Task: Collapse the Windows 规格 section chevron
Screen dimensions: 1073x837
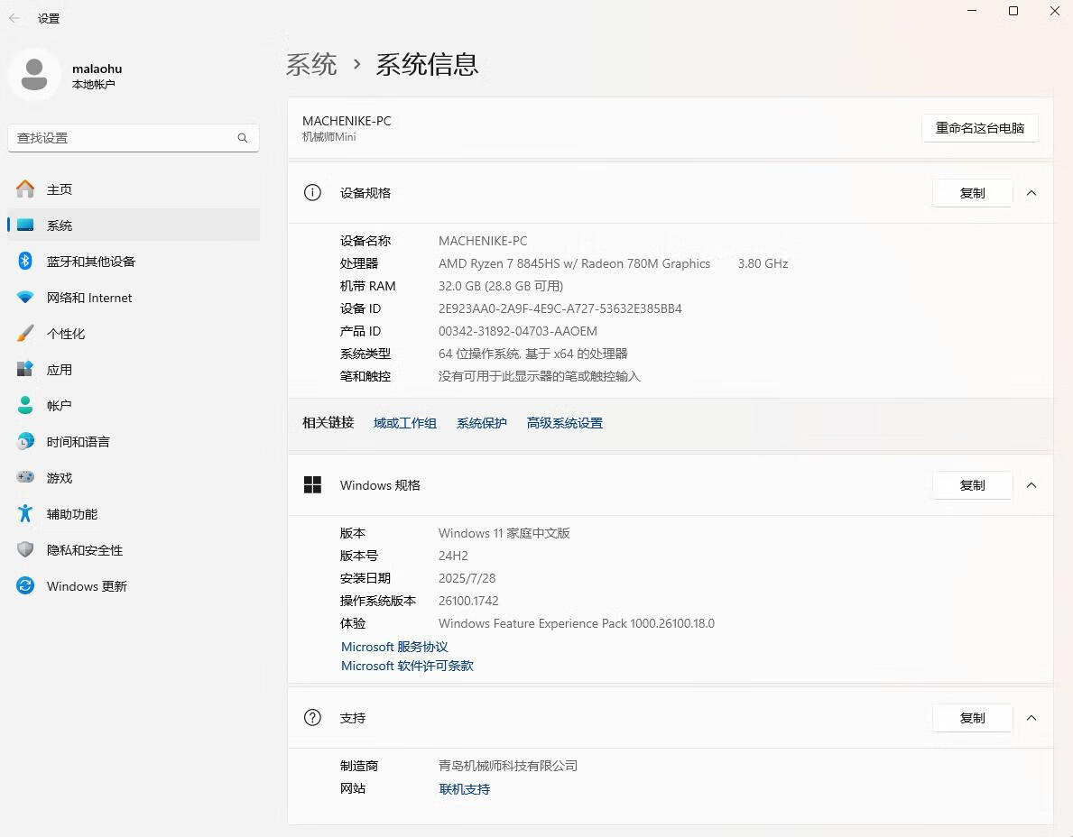Action: coord(1031,485)
